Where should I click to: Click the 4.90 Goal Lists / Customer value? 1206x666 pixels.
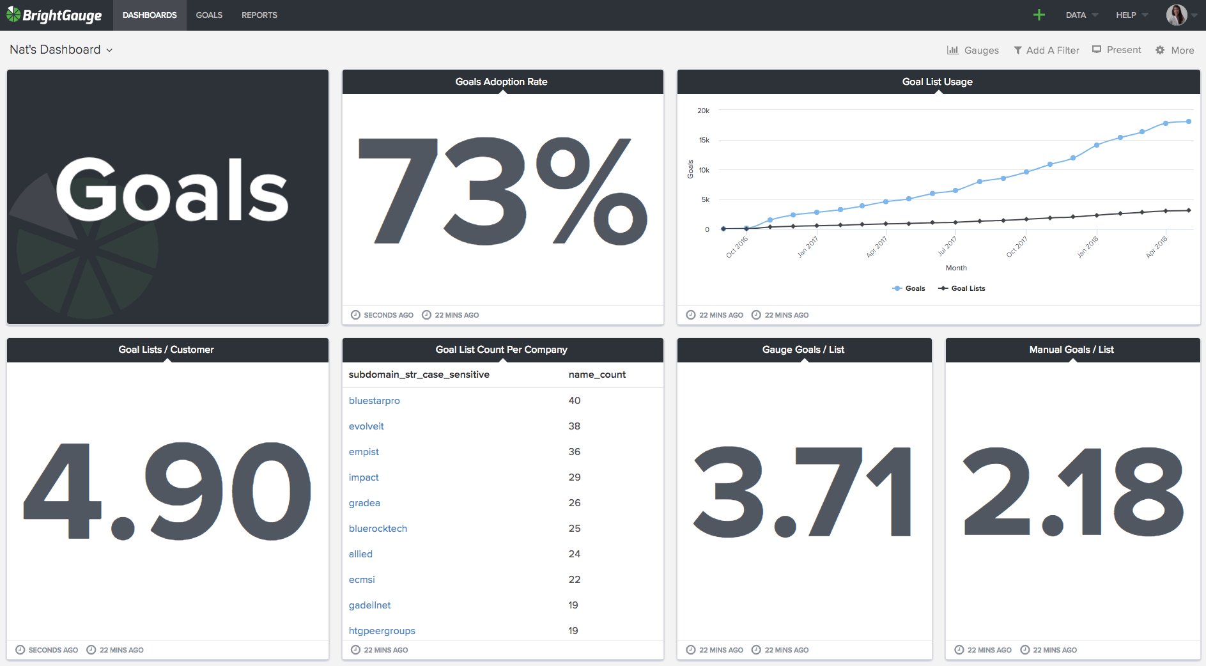point(167,490)
